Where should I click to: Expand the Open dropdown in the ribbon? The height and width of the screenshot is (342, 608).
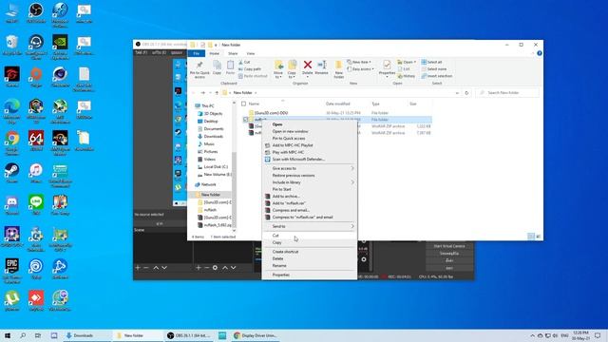coord(407,62)
